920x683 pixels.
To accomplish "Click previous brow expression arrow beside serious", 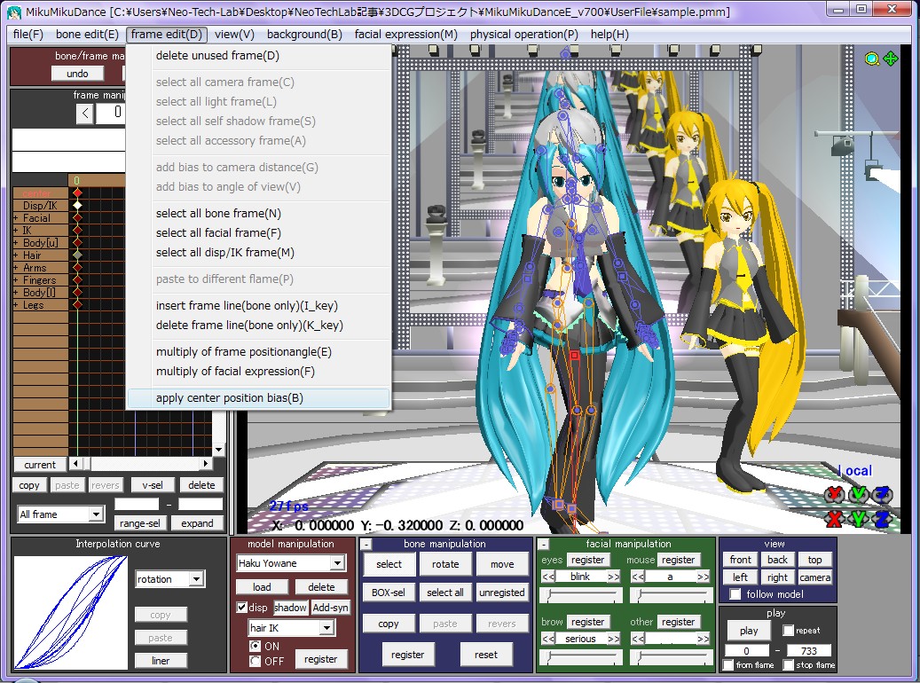I will click(548, 639).
